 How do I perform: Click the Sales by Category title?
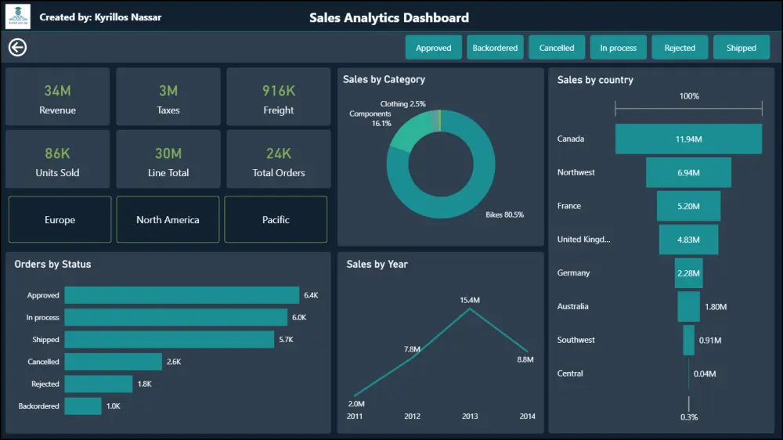coord(384,79)
